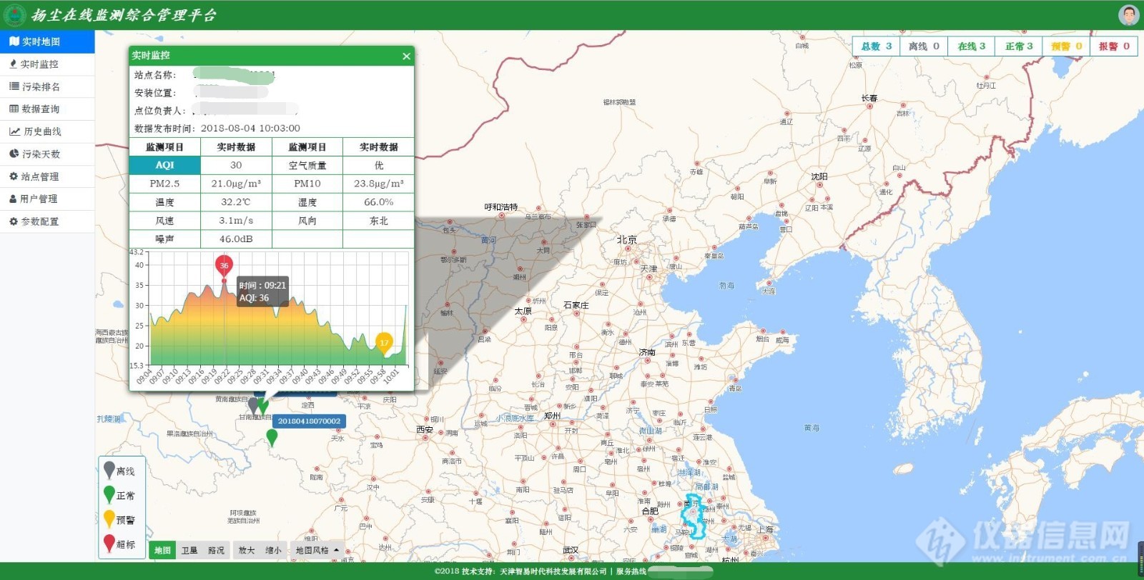Toggle 路况 traffic layer
The width and height of the screenshot is (1144, 580).
coord(216,551)
